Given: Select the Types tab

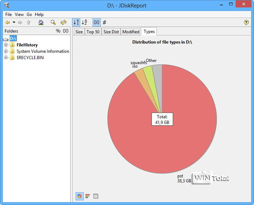Looking at the screenshot, I should (149, 32).
